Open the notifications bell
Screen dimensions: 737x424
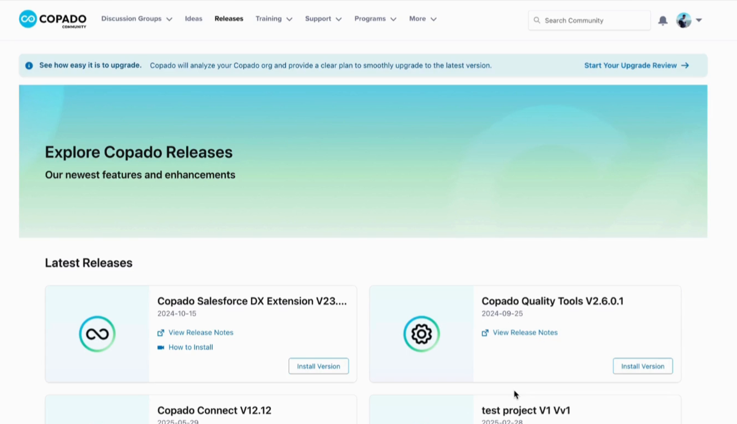(663, 20)
